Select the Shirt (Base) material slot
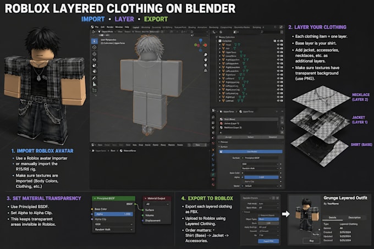The height and width of the screenshot is (249, 374). point(249,119)
